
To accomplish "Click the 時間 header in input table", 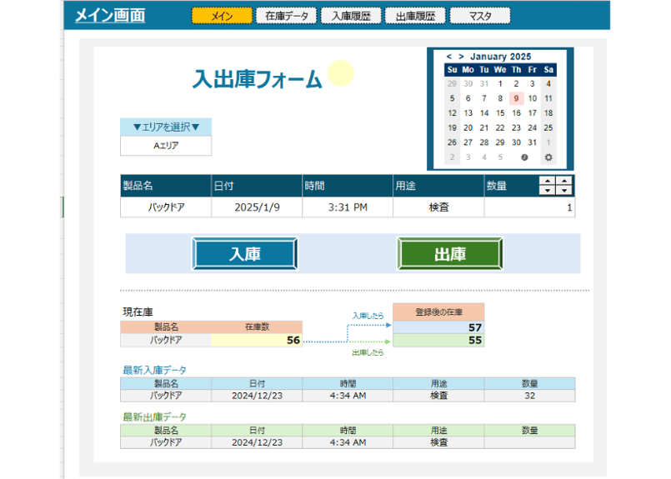I will [x=348, y=186].
